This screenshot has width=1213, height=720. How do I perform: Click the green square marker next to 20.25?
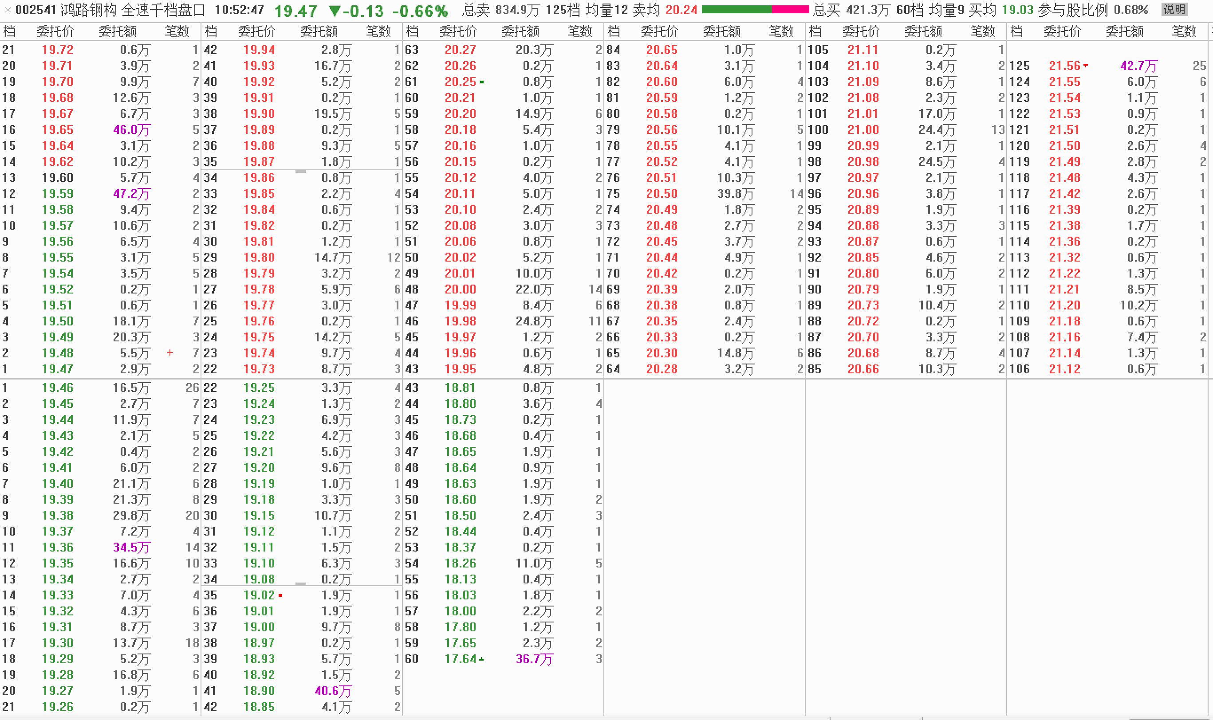pyautogui.click(x=481, y=82)
